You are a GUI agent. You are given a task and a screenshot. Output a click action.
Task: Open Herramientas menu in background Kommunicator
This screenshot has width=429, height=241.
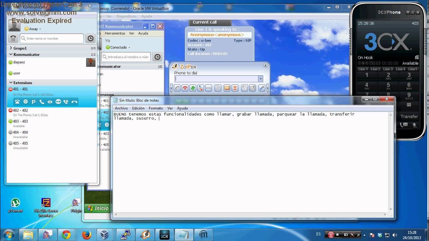pyautogui.click(x=115, y=33)
